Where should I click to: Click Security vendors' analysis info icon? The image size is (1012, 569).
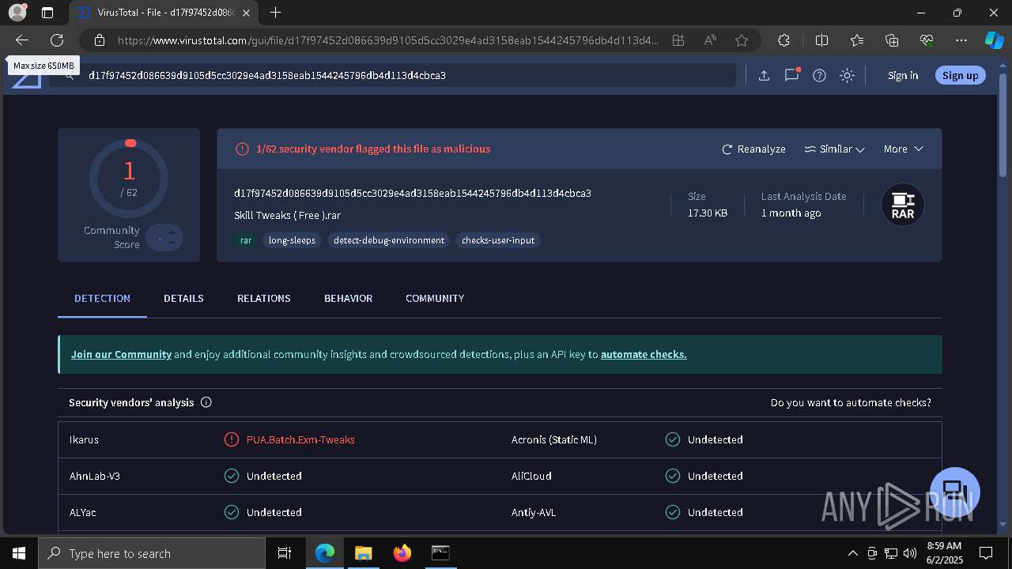206,402
